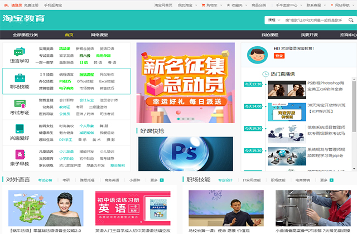Switch to the 雅思托福 tab
This screenshot has height=234, width=357.
coord(87,180)
